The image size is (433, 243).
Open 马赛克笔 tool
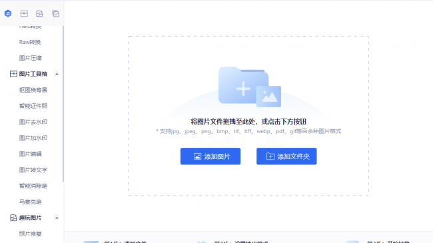[31, 202]
